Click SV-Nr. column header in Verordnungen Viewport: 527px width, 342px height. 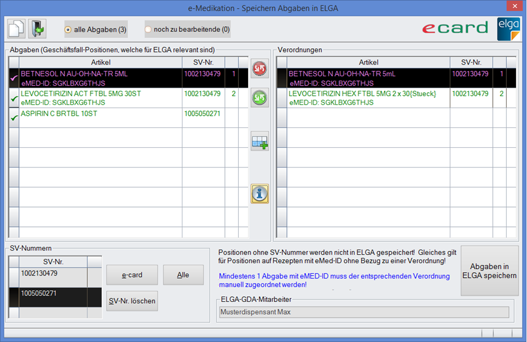471,62
